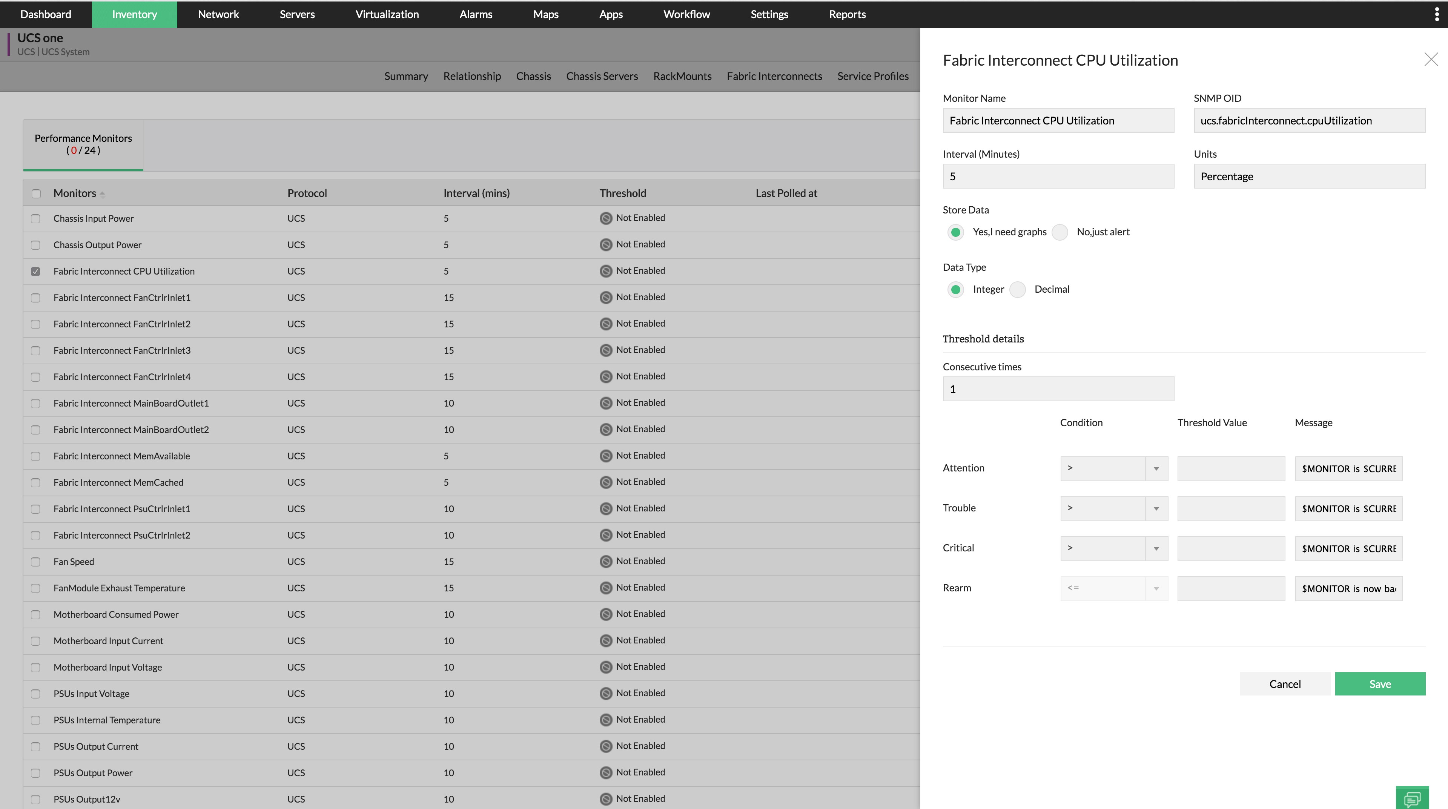Switch to the Fabric Interconnects tab
The width and height of the screenshot is (1448, 809).
(x=774, y=76)
